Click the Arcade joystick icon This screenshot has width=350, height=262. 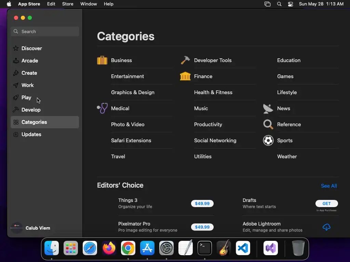(x=16, y=61)
